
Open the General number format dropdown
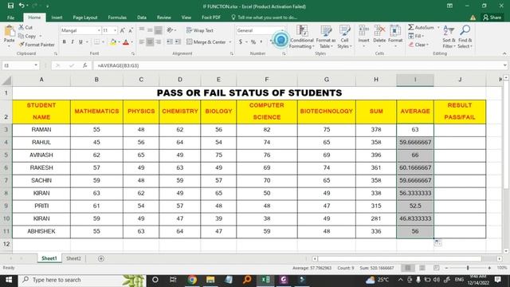[282, 30]
